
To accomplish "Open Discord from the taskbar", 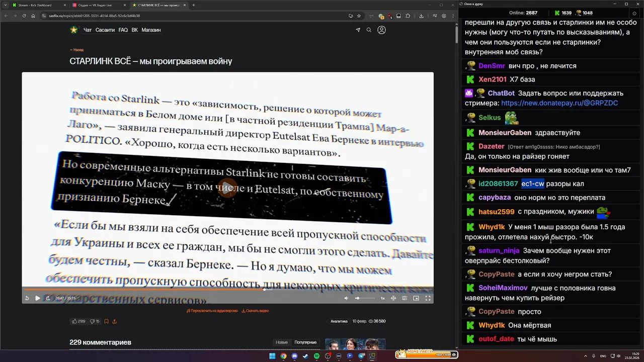I will coord(294,356).
